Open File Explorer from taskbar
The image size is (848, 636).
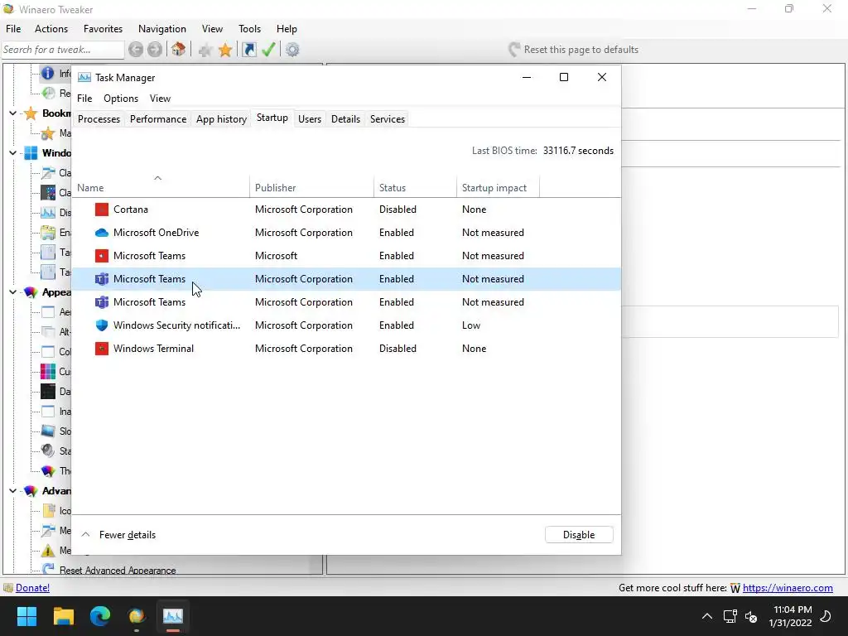(63, 615)
